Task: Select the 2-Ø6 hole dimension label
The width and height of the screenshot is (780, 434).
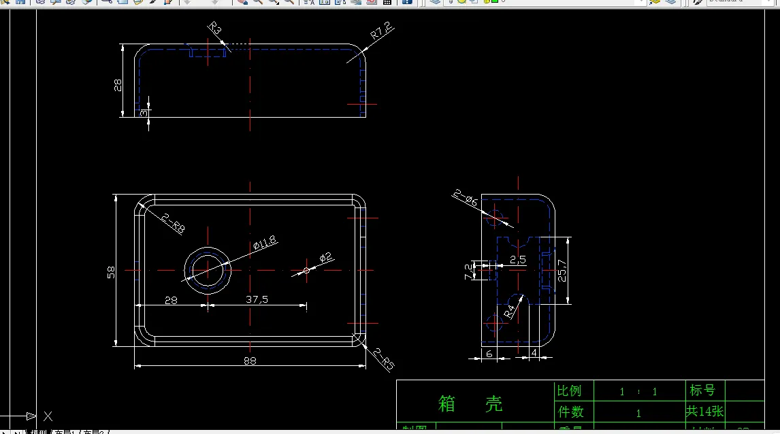Action: coord(466,198)
